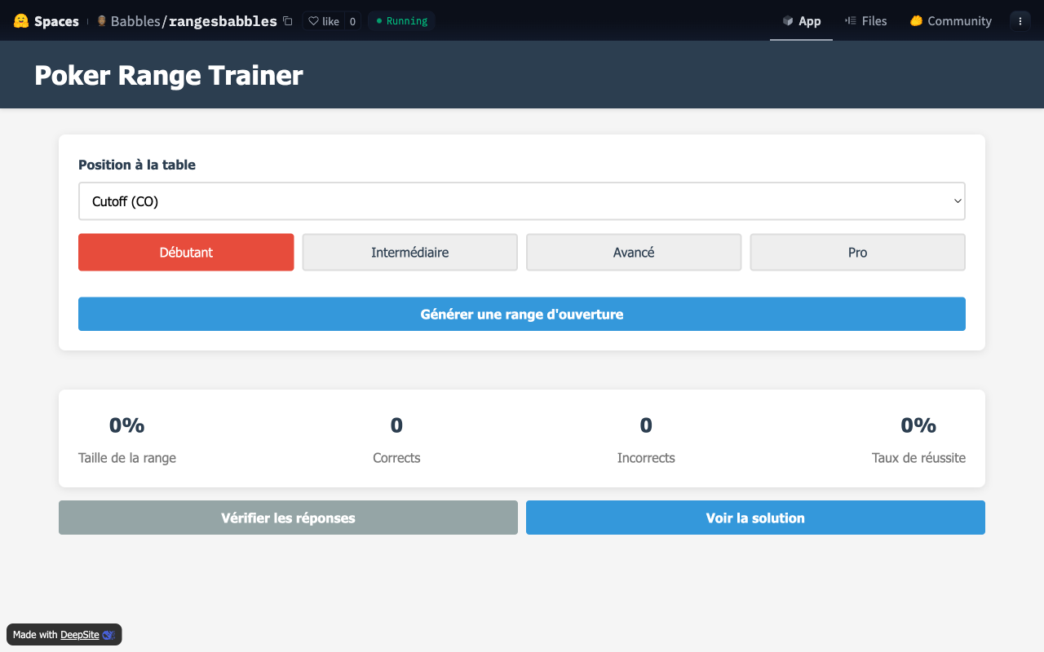Click the DeepSite badge icon

(x=108, y=635)
